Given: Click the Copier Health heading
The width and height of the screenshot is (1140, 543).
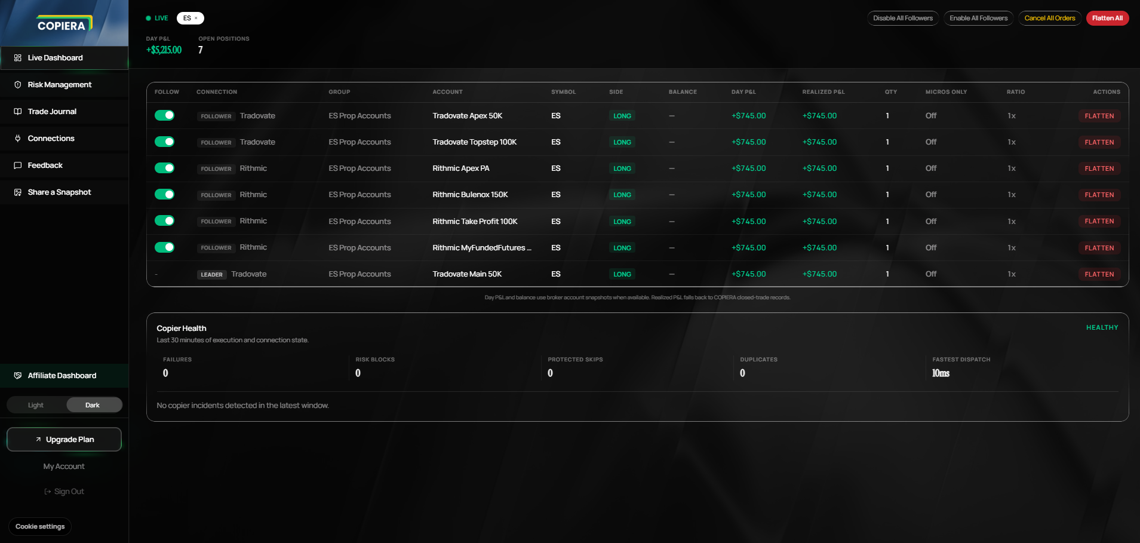Looking at the screenshot, I should coord(182,329).
